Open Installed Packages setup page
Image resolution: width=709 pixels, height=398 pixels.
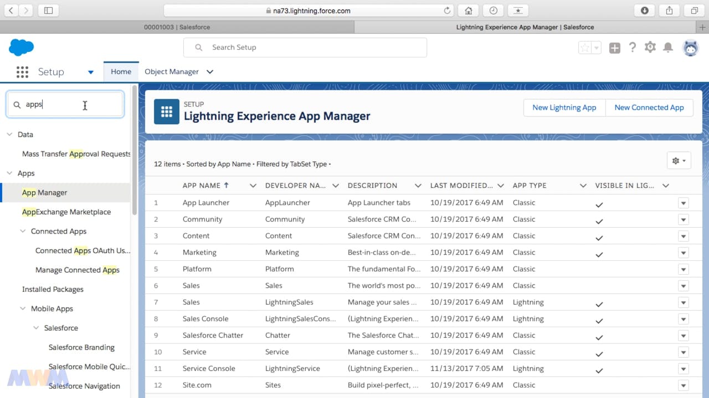pos(53,289)
